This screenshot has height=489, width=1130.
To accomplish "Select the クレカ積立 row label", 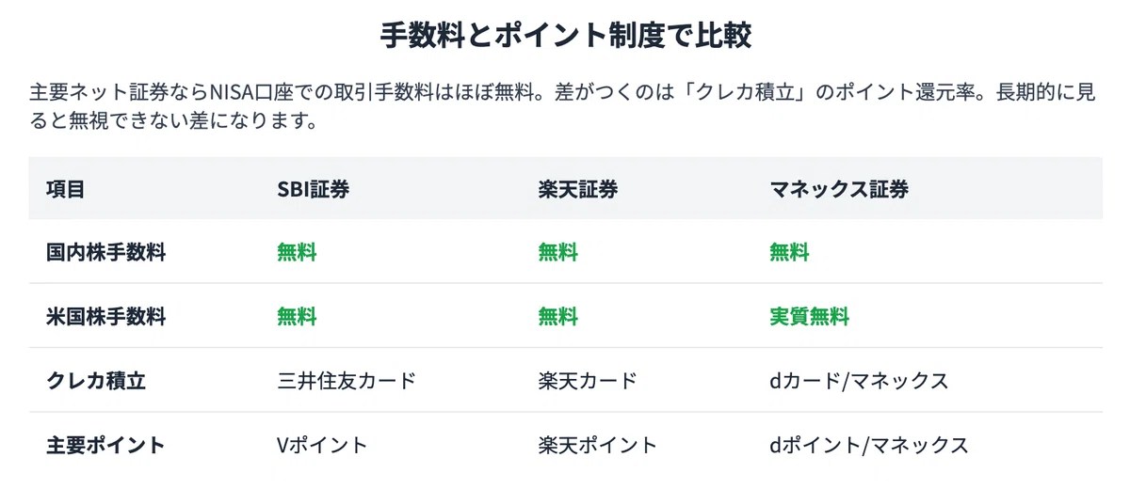I will point(96,381).
